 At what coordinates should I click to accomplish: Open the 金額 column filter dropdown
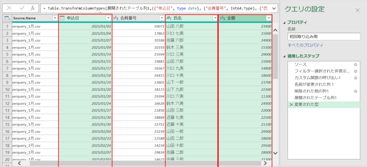tap(268, 18)
